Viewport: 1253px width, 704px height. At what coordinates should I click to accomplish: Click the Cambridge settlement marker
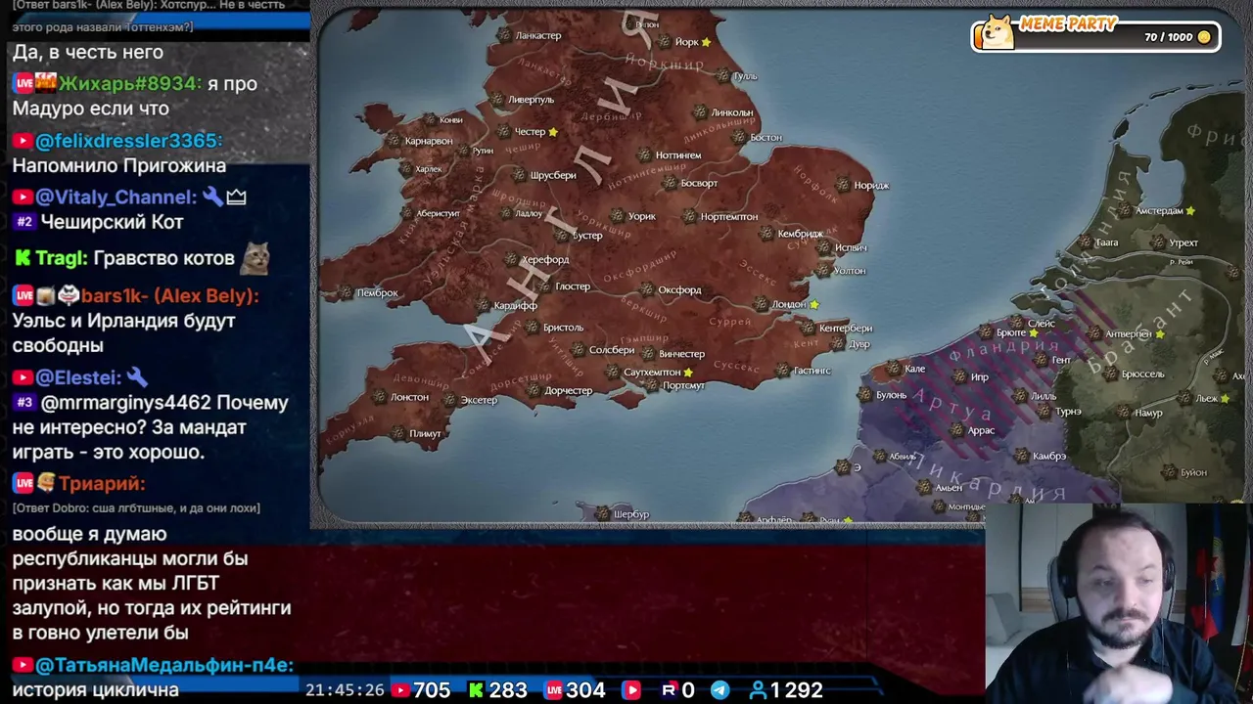click(766, 234)
